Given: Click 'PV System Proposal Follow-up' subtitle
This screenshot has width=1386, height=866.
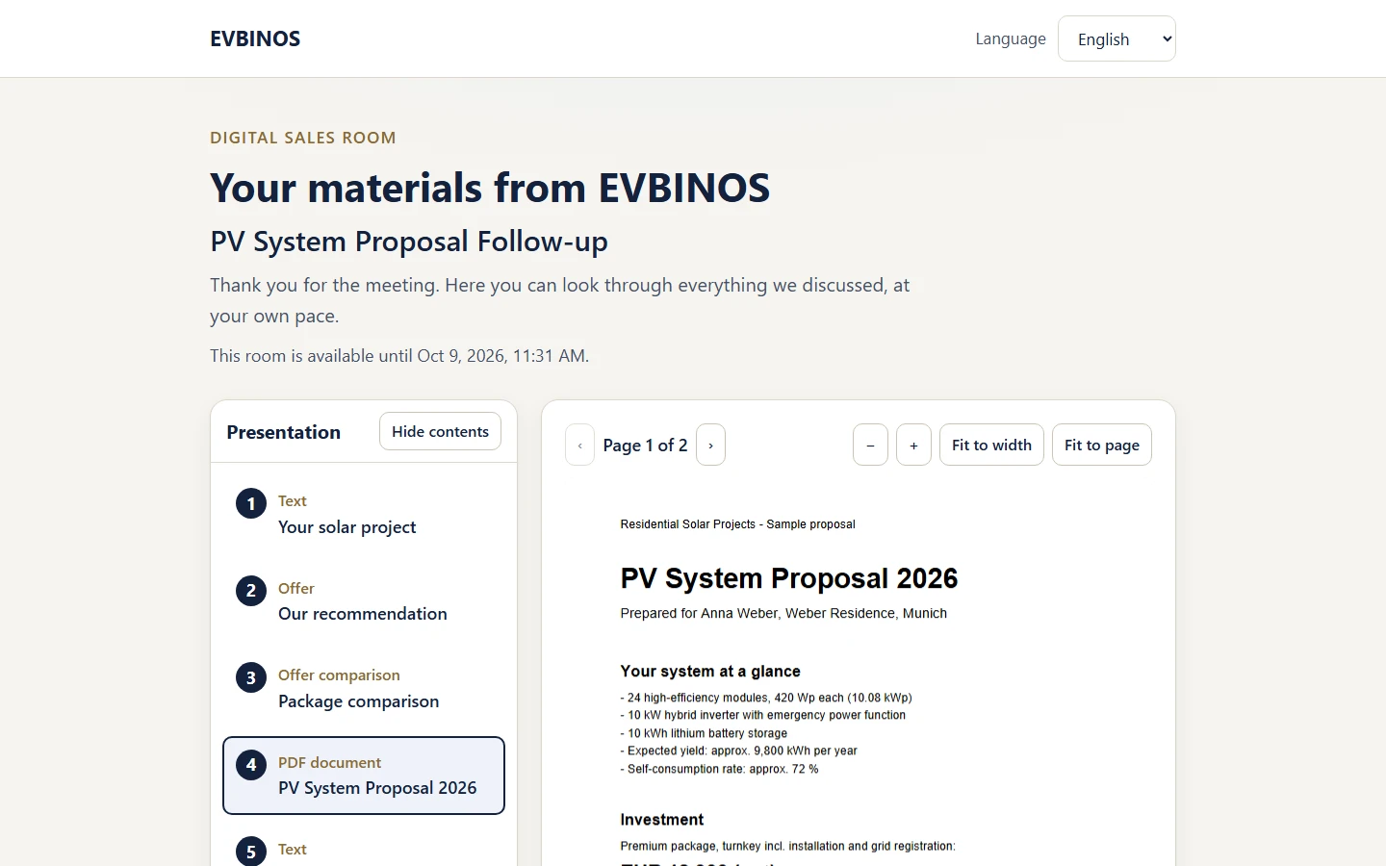Looking at the screenshot, I should (x=409, y=242).
